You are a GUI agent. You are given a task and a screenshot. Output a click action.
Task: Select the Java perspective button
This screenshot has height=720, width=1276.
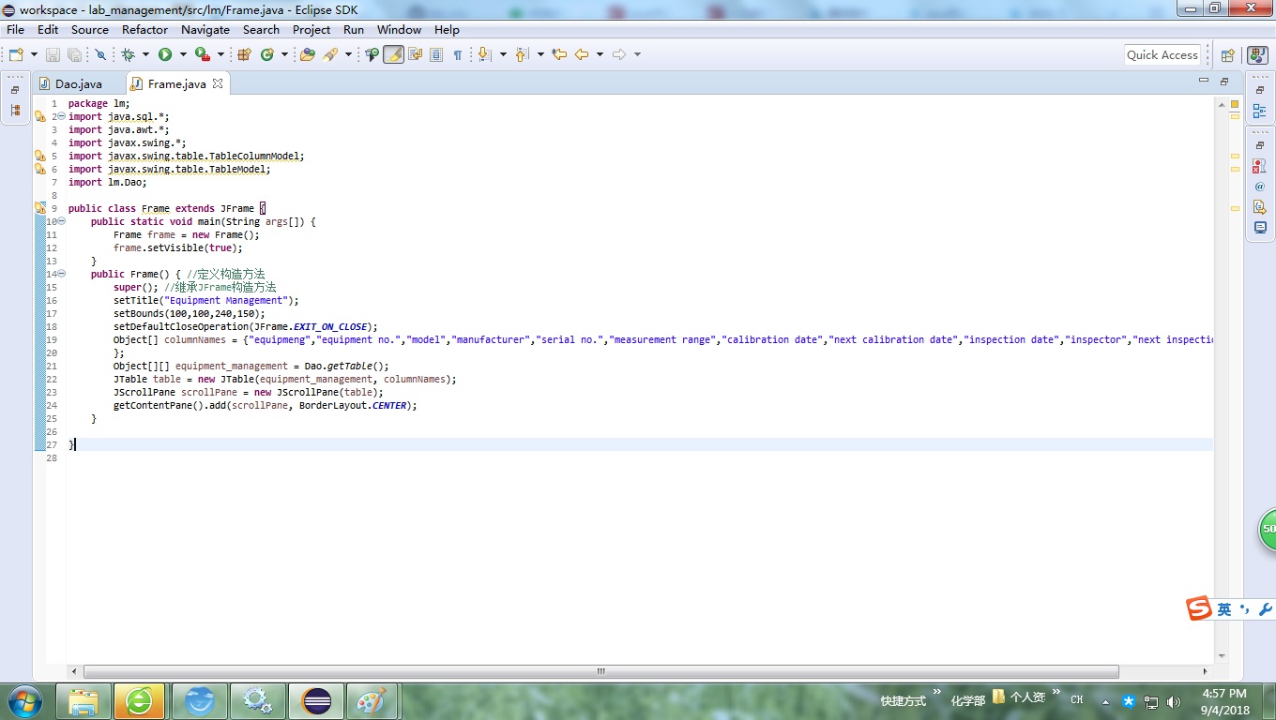click(1257, 55)
